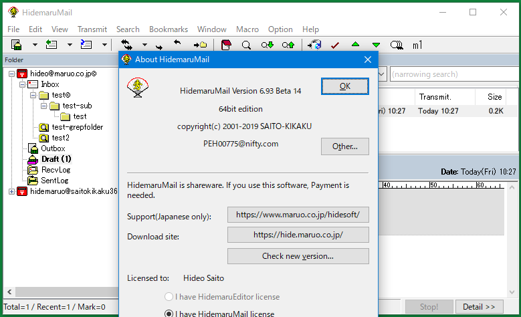Click the green up arrow toolbar icon
The width and height of the screenshot is (521, 317).
[x=355, y=45]
